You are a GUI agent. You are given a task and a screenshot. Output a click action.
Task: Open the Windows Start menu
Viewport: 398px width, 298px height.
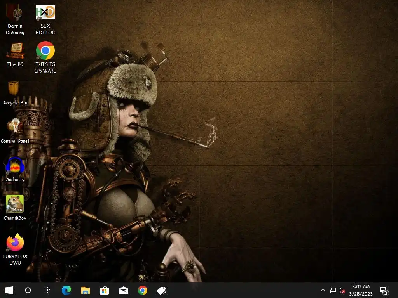tap(9, 290)
